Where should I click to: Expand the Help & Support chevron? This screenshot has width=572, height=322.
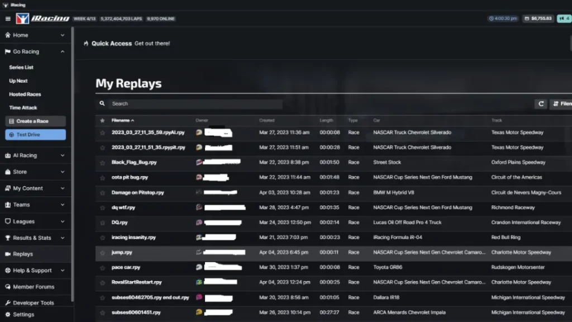click(x=63, y=271)
